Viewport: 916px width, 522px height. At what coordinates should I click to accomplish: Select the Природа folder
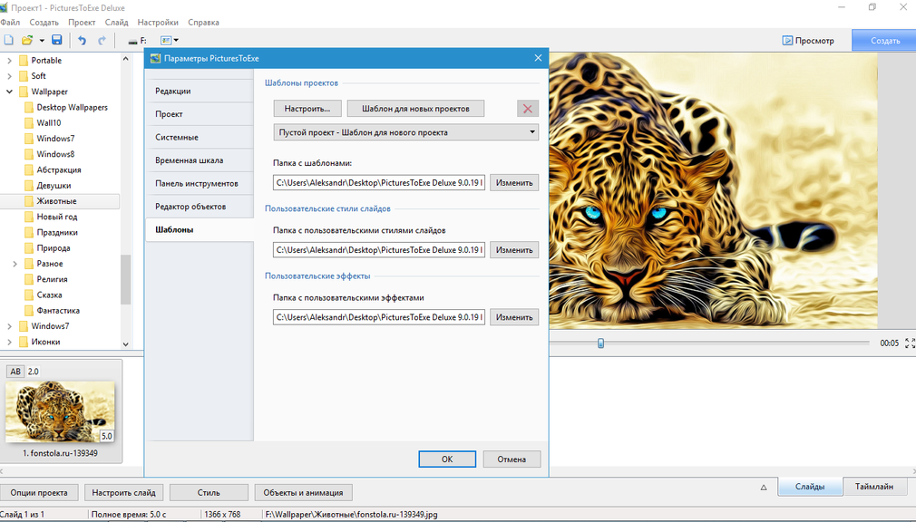pyautogui.click(x=54, y=248)
